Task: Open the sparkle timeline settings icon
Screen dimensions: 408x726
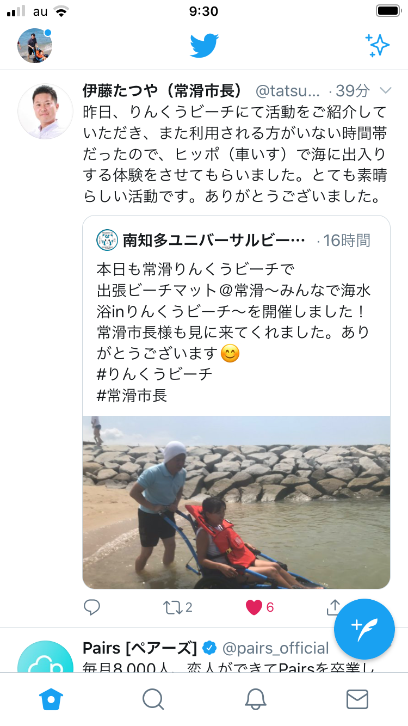Action: point(377,46)
